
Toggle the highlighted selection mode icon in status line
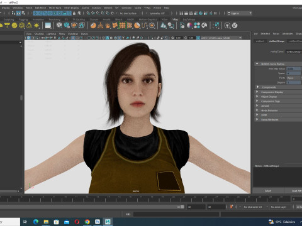pyautogui.click(x=18, y=13)
